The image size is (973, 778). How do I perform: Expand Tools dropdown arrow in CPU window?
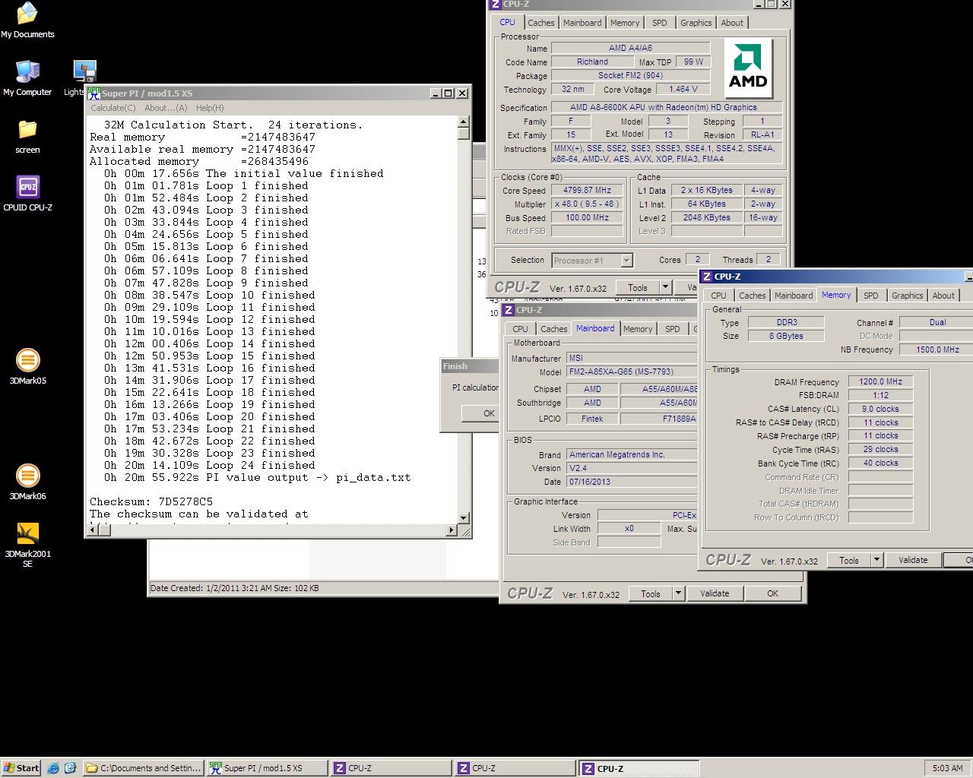pos(665,287)
